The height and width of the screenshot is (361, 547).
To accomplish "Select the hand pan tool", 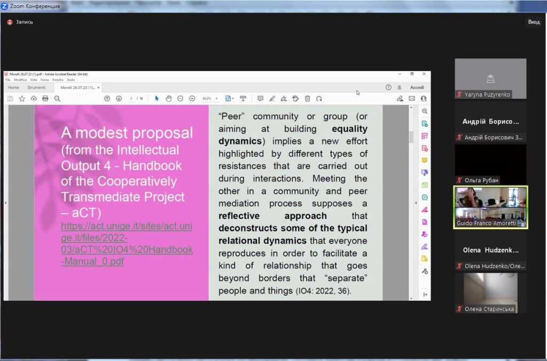I will [x=168, y=99].
